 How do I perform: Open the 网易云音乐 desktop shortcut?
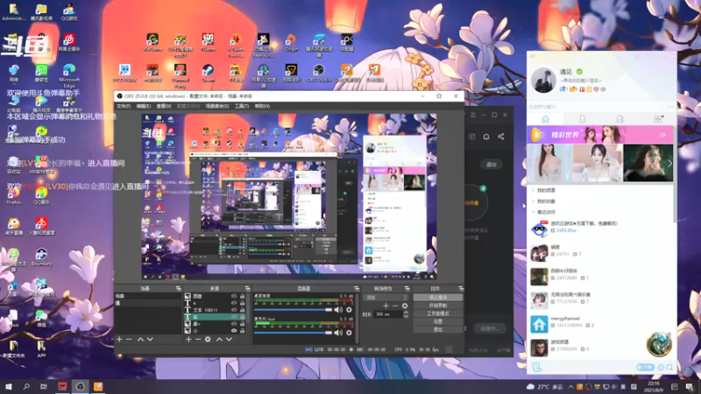[69, 42]
